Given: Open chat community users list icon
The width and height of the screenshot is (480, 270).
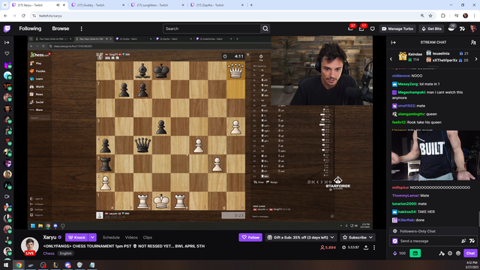Looking at the screenshot, I should pyautogui.click(x=473, y=42).
